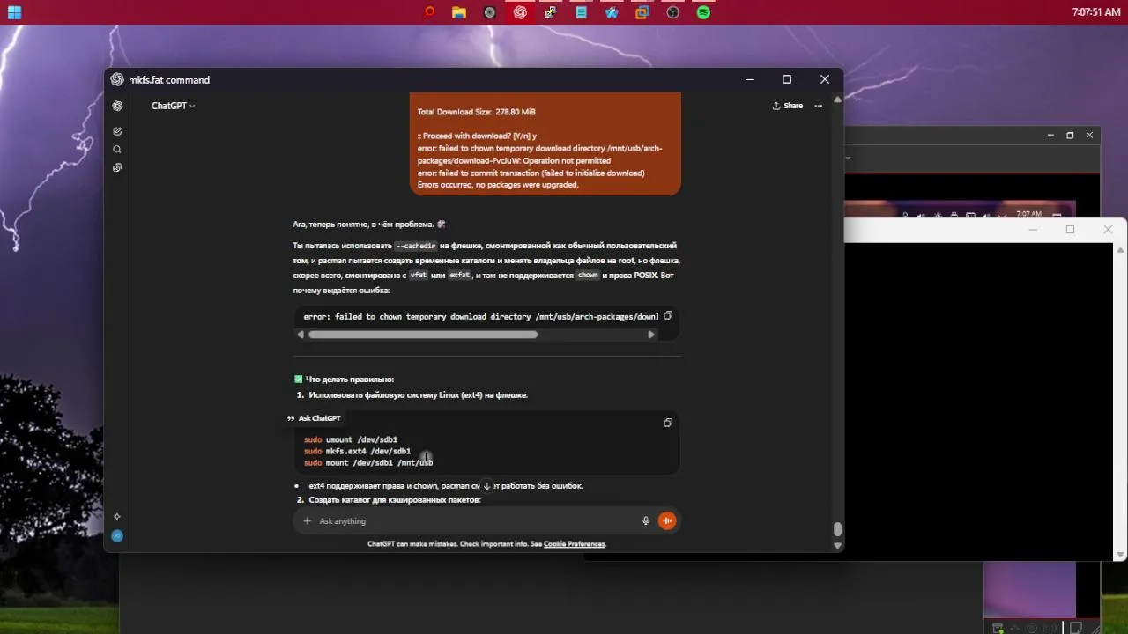Screen dimensions: 1128x634
Task: Maximize the dark background window
Action: 1070,136
